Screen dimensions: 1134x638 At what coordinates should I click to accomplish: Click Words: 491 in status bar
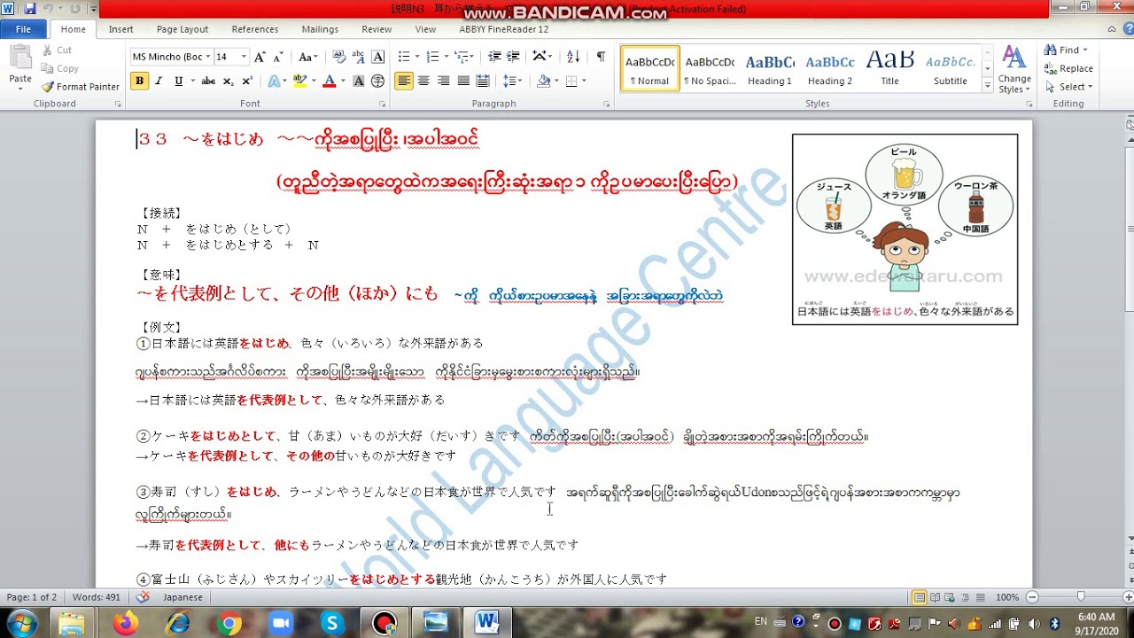[x=97, y=597]
